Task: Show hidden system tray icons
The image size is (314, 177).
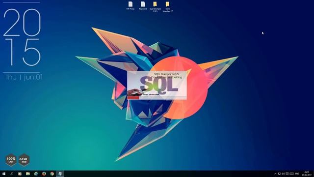Action: 275,174
